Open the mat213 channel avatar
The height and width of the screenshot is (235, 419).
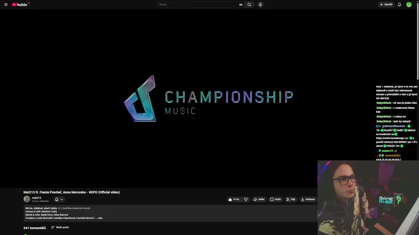coord(27,199)
